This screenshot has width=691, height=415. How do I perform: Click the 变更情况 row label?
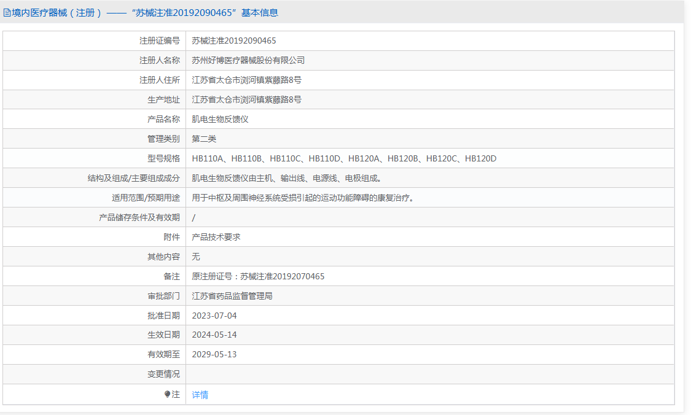[x=163, y=374]
